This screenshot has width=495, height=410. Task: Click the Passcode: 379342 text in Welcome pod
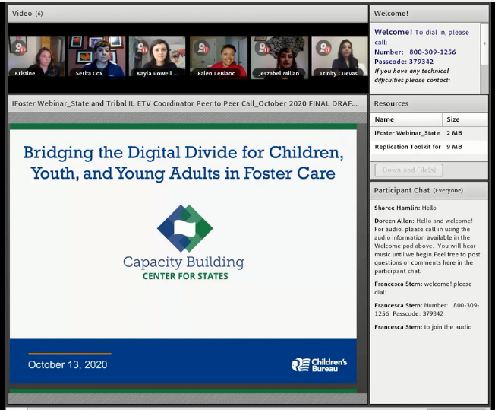(x=404, y=62)
